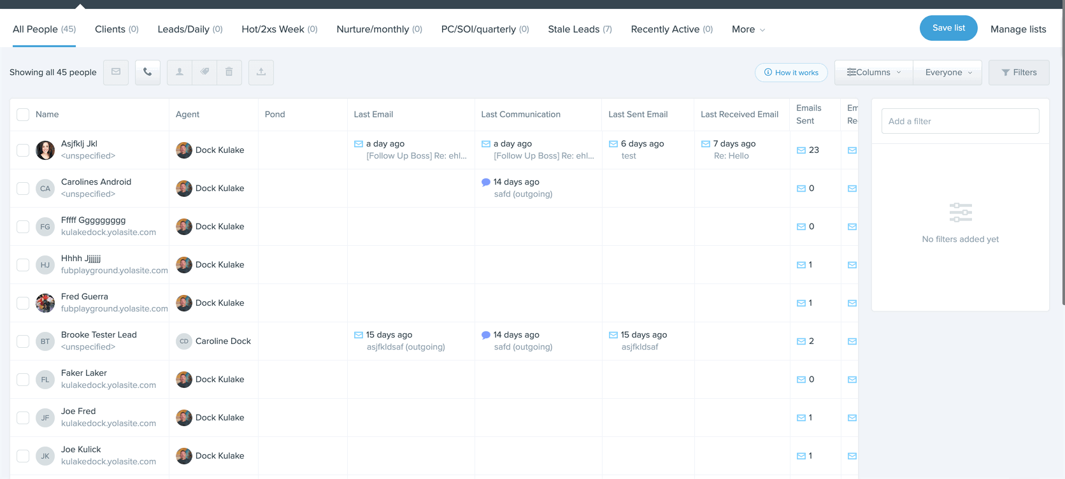Click Carolines Android CA avatar
Image resolution: width=1065 pixels, height=479 pixels.
[x=45, y=189]
